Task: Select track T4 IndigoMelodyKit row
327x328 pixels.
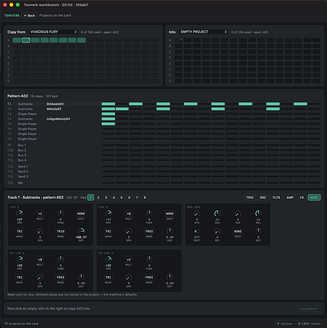Action: pos(164,119)
